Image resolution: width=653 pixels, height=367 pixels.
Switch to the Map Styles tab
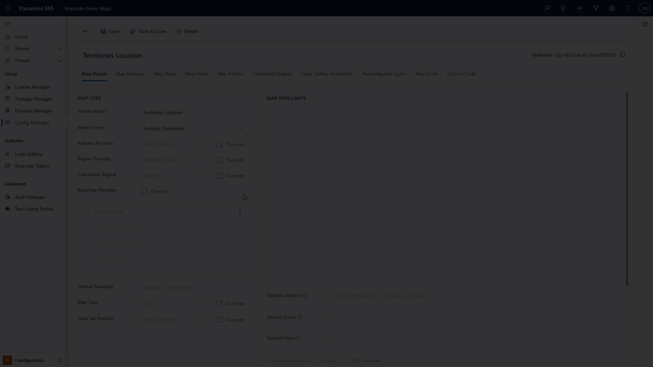pos(165,74)
